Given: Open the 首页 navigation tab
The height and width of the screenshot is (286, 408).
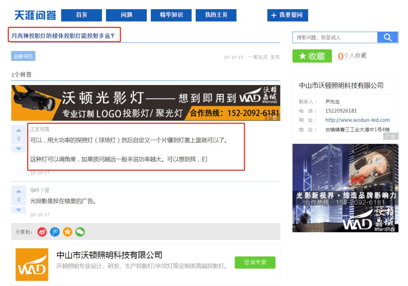Looking at the screenshot, I should 82,15.
